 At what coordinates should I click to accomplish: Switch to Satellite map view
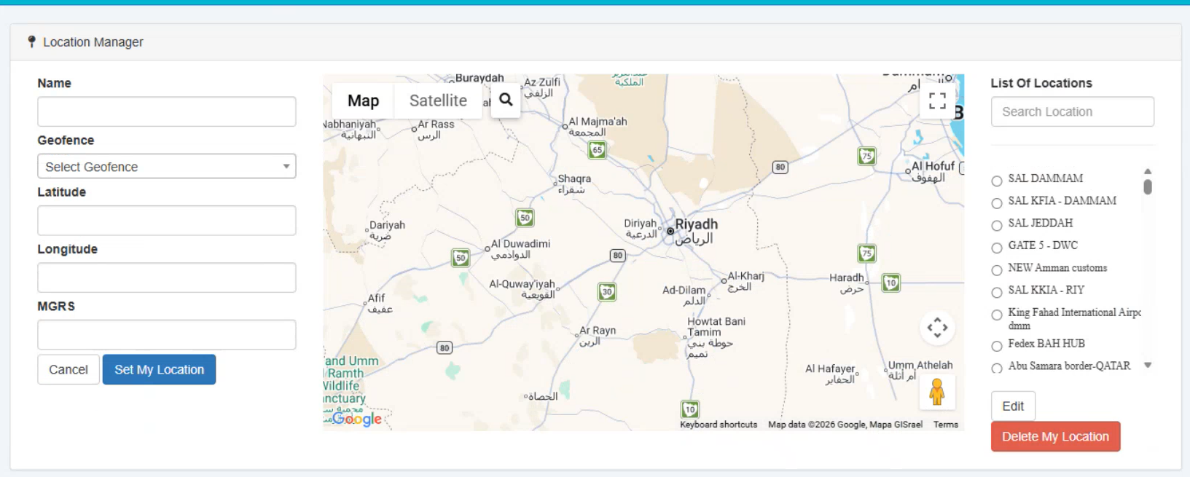point(438,100)
